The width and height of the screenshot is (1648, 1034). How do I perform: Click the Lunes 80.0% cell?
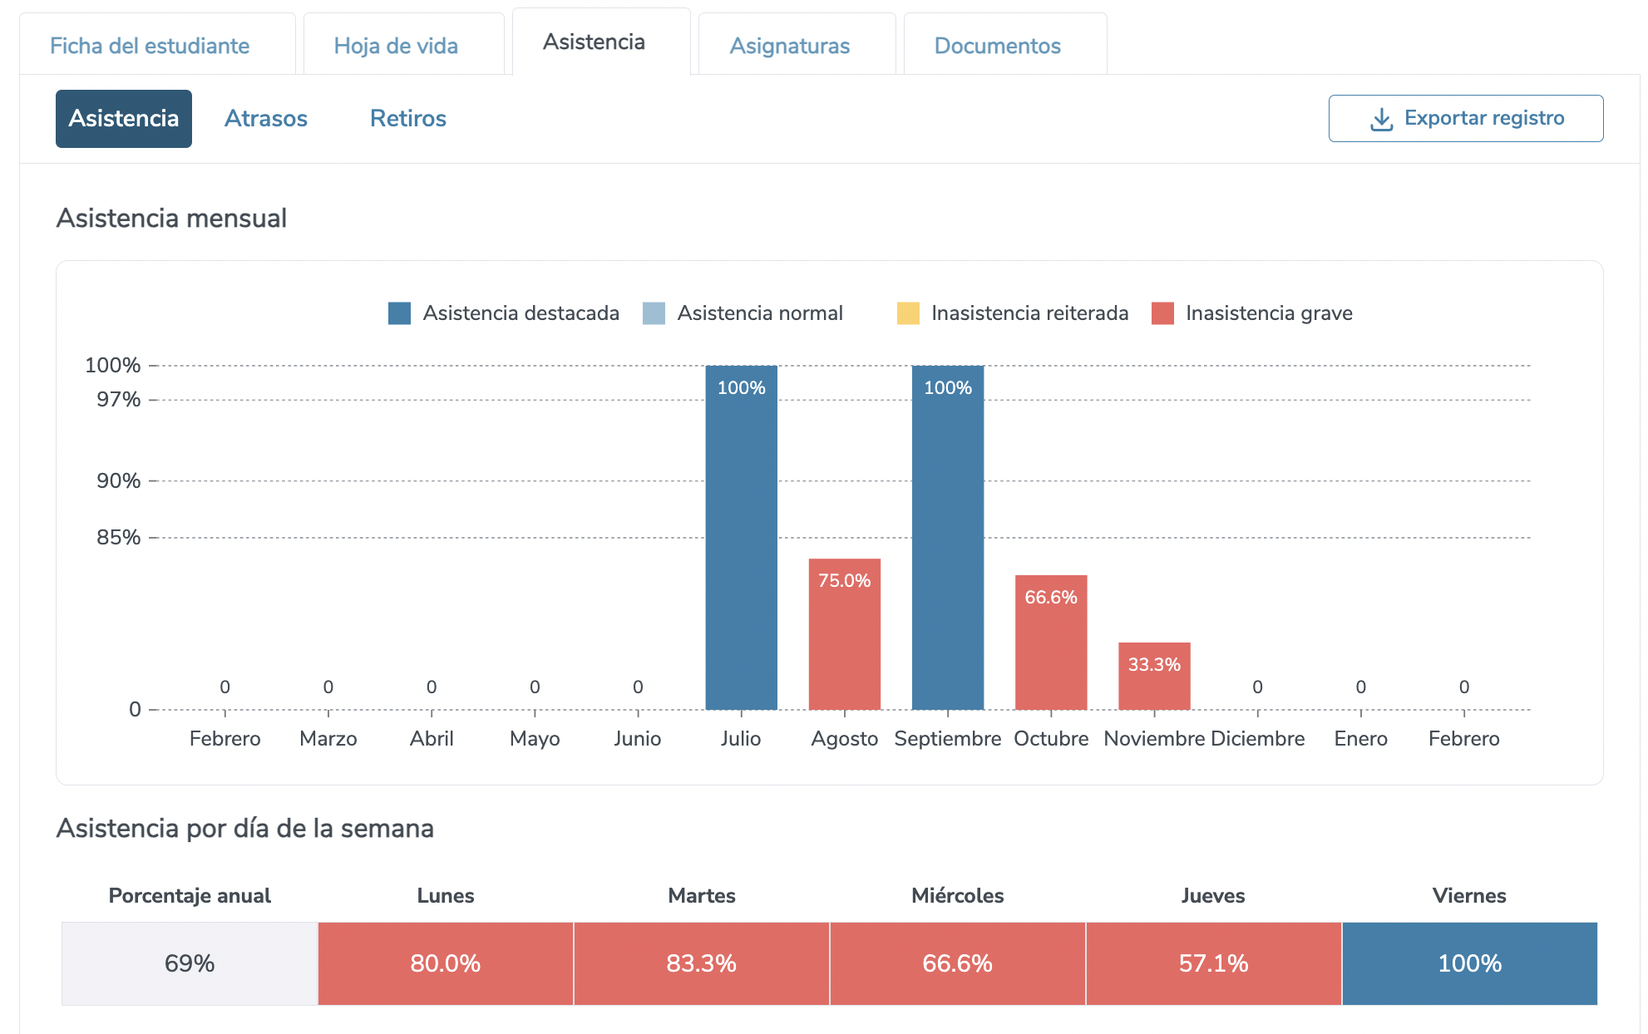pos(446,963)
